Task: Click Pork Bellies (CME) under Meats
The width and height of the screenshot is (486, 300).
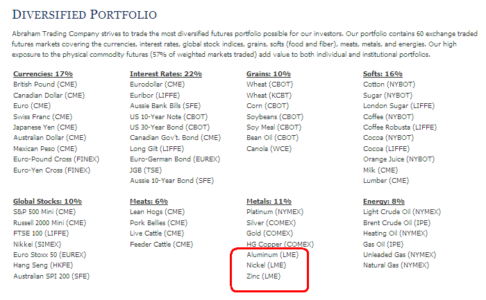Action: (x=158, y=222)
